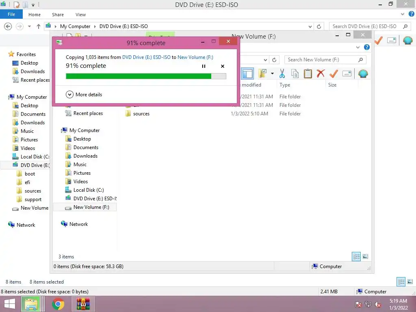Open Classic Shell settings in DVD Drive window
Image resolution: width=416 pixels, height=312 pixels.
pyautogui.click(x=408, y=40)
